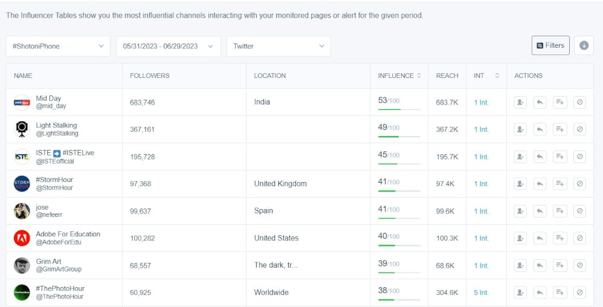Follow the Mid Day account icon
Image resolution: width=603 pixels, height=307 pixels.
(x=520, y=102)
